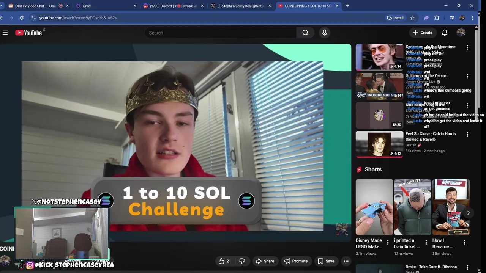Click the browser address bar URL
Image resolution: width=486 pixels, height=273 pixels.
(x=77, y=18)
